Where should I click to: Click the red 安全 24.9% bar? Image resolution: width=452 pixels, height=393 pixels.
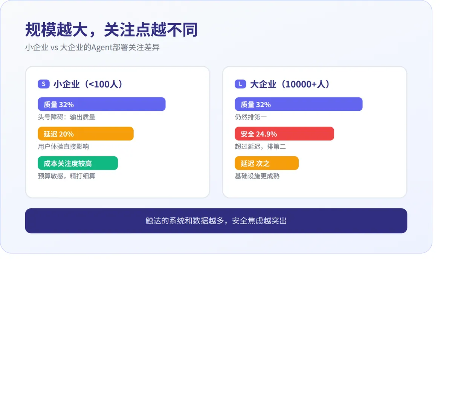284,134
